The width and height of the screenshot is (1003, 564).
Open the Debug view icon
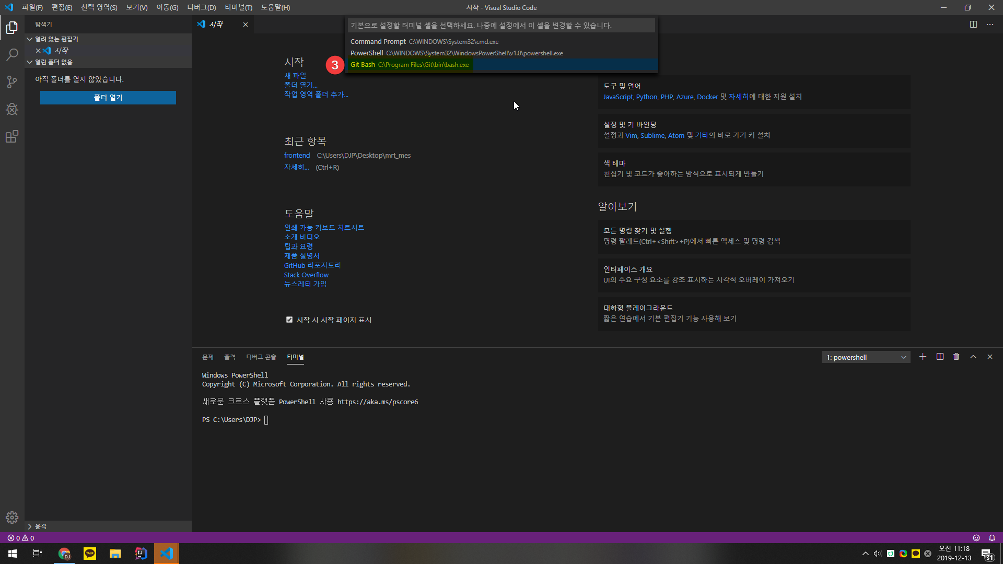(x=12, y=109)
